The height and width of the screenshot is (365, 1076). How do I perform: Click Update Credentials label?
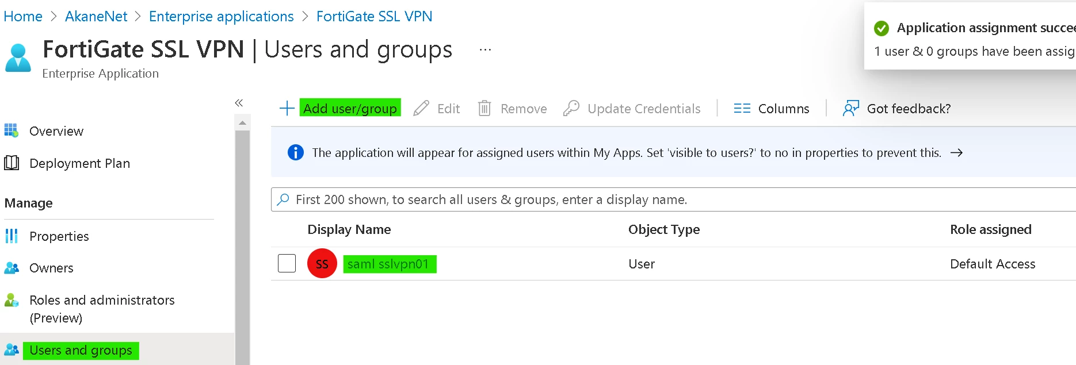click(644, 109)
